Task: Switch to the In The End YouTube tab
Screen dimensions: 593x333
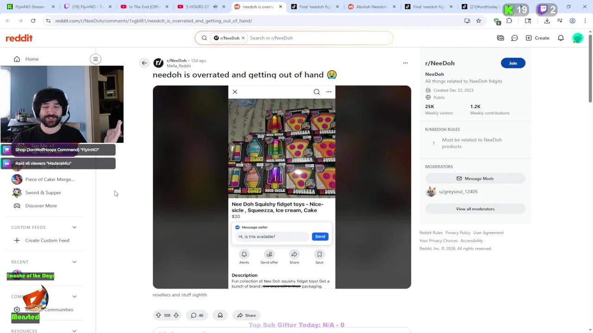Action: (144, 7)
